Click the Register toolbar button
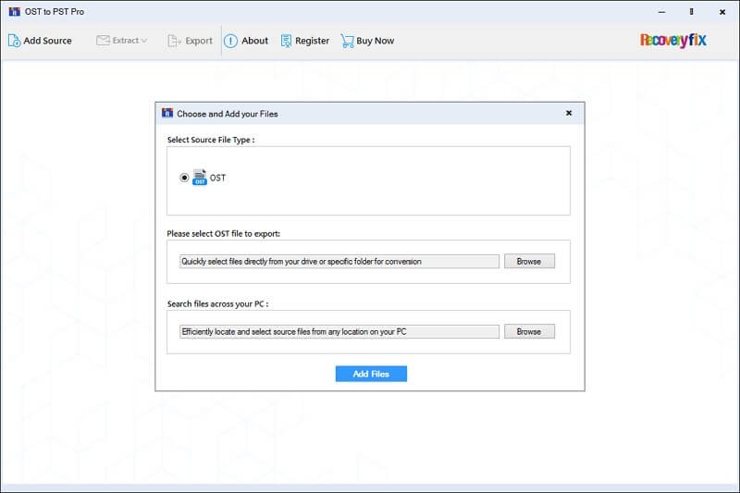Image resolution: width=740 pixels, height=493 pixels. 305,41
